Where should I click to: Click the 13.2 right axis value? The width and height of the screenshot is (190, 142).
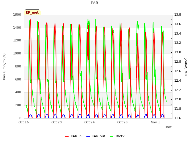point(178,43)
